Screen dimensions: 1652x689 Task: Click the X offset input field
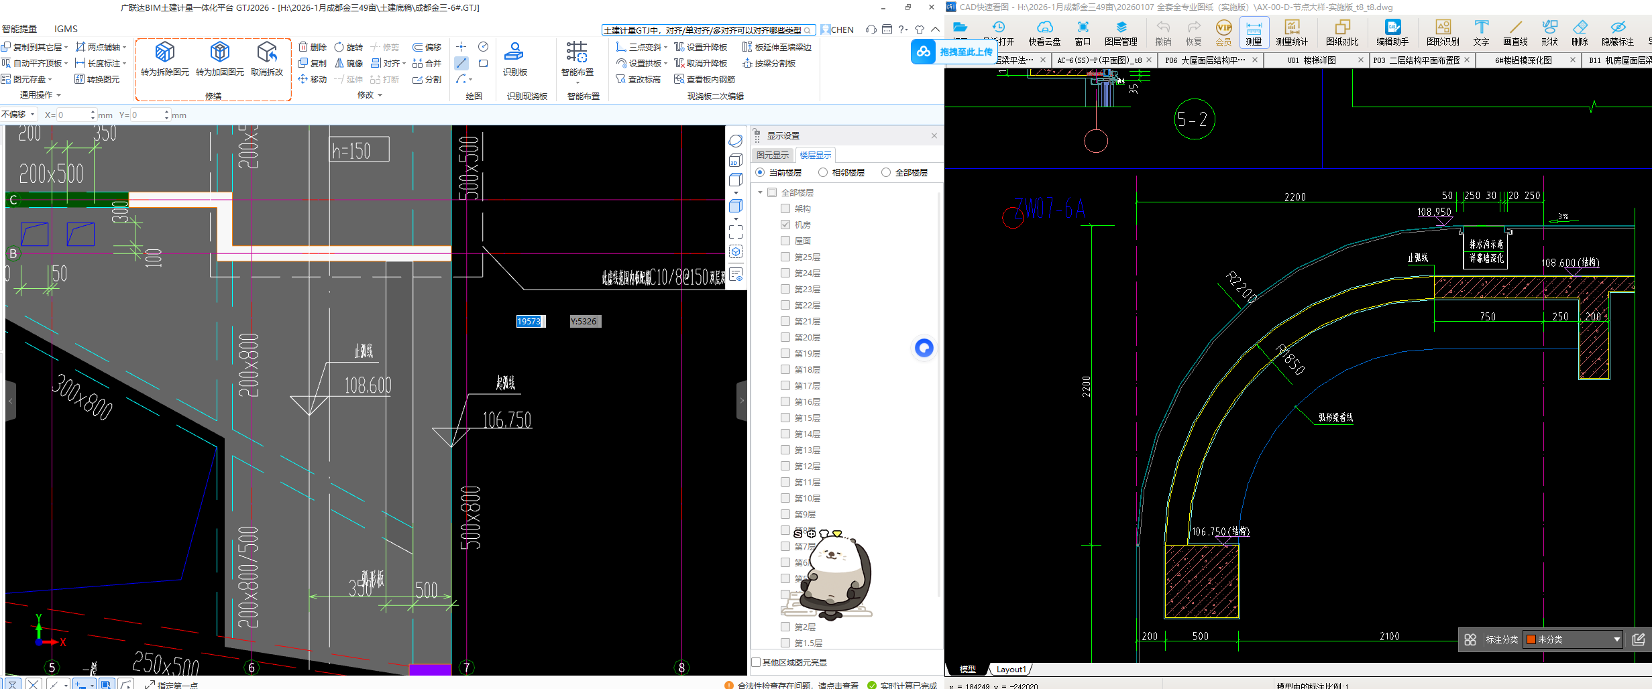[72, 115]
